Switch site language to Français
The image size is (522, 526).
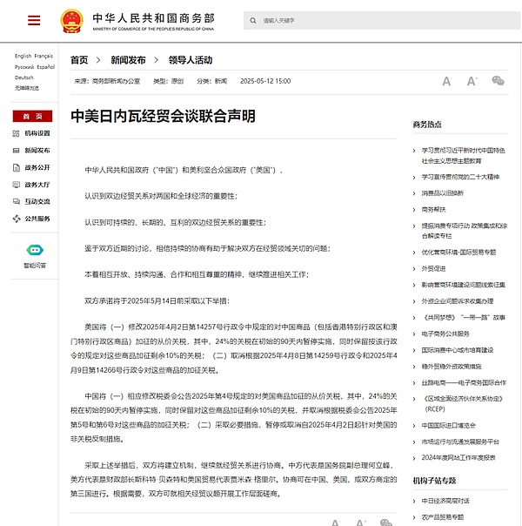(x=43, y=57)
